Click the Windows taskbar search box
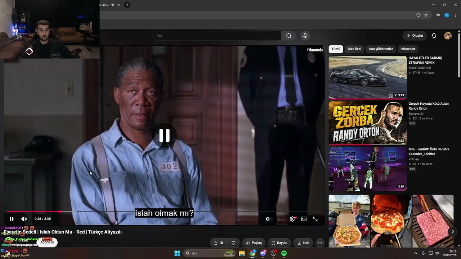461x259 pixels. [210, 253]
